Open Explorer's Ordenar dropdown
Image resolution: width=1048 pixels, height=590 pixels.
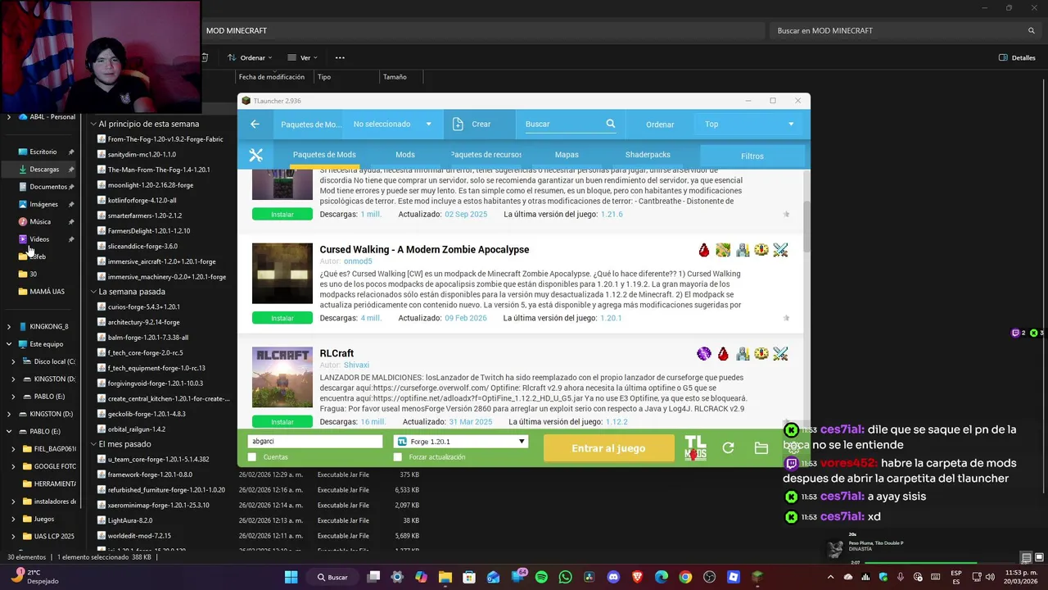click(251, 57)
